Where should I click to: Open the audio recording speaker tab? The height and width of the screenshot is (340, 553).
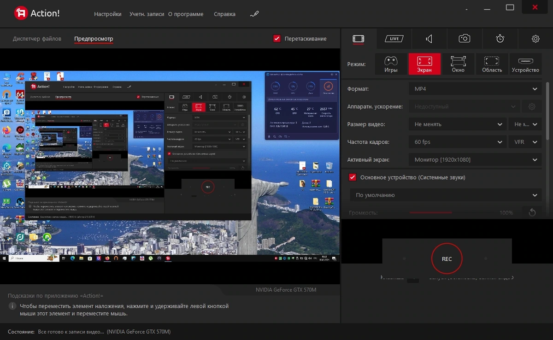pos(429,39)
